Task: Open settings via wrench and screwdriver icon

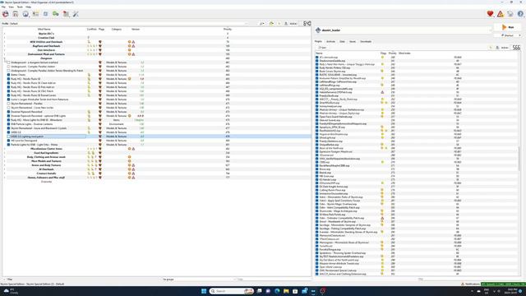Action: [76, 14]
